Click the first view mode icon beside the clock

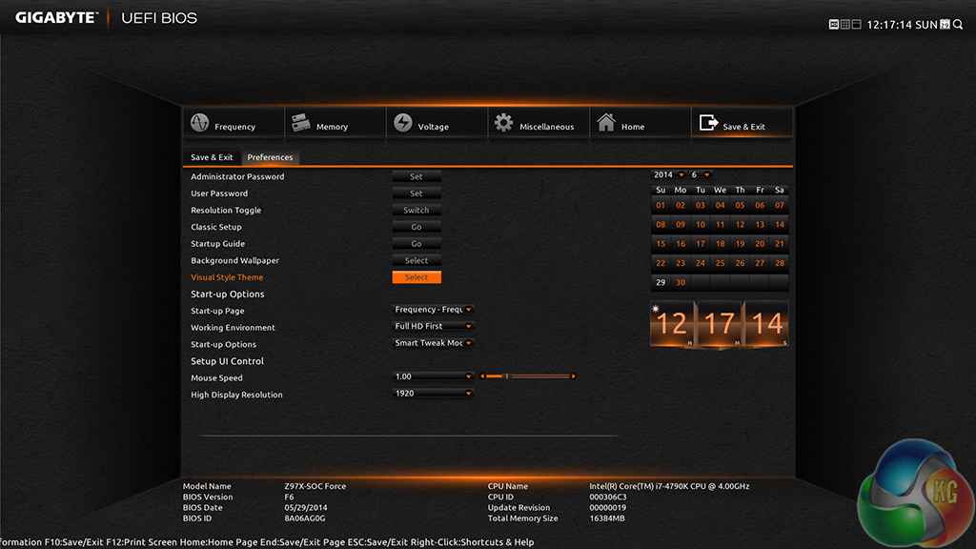coord(833,24)
